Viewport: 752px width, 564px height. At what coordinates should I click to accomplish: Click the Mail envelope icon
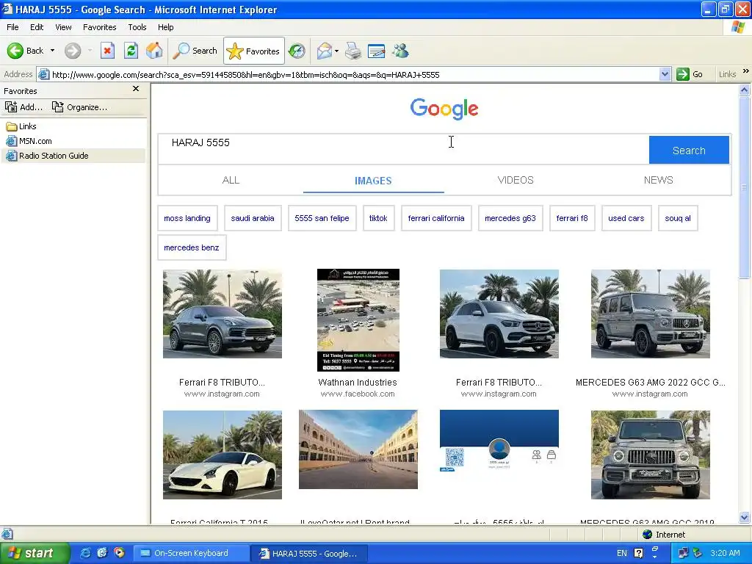324,51
